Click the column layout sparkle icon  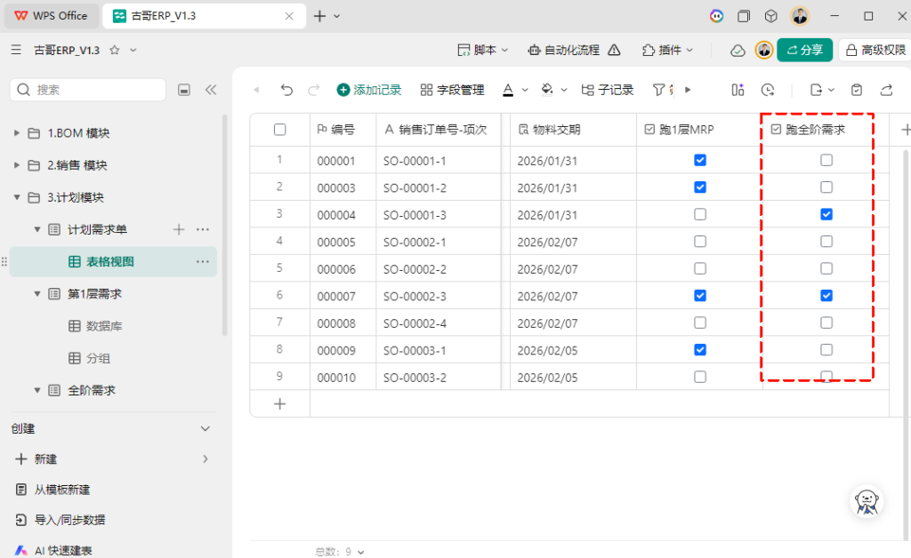pyautogui.click(x=738, y=90)
